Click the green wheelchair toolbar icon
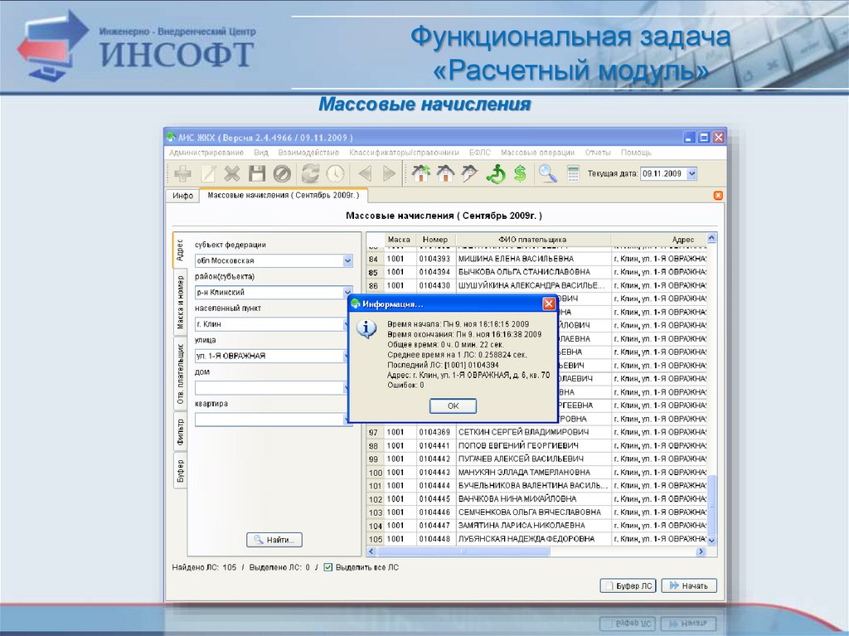This screenshot has height=636, width=849. pos(496,173)
